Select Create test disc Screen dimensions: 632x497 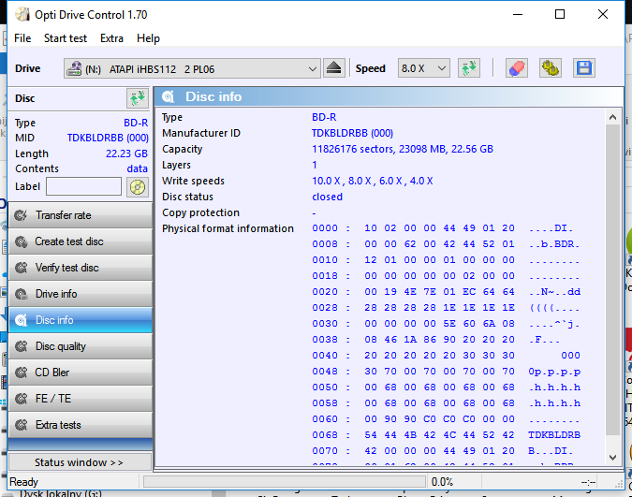point(81,241)
